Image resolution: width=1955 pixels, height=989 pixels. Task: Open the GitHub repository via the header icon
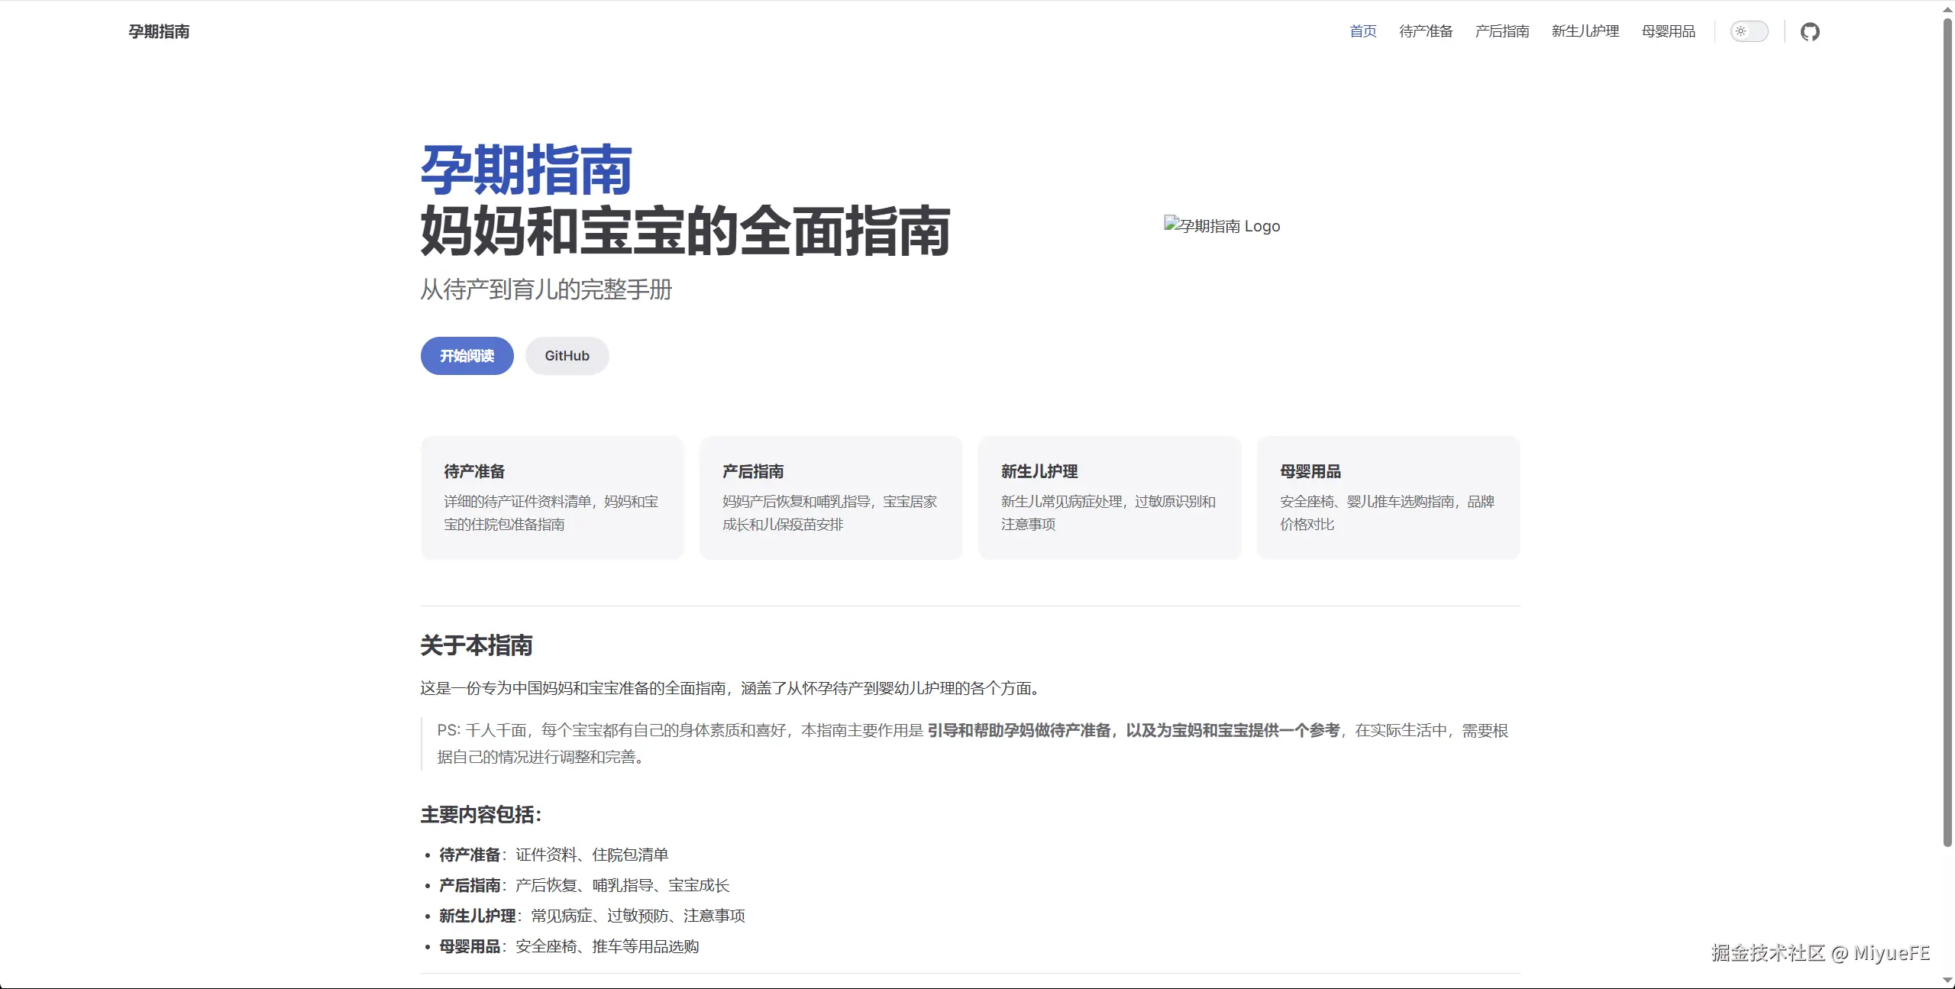tap(1810, 31)
